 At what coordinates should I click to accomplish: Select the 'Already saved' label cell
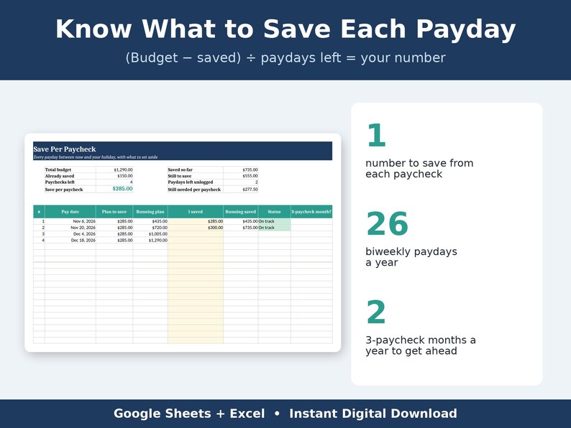click(x=70, y=176)
